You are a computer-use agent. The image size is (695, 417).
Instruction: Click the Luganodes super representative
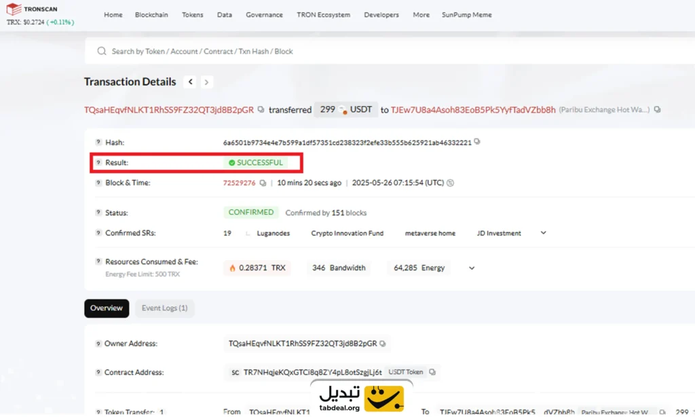273,234
